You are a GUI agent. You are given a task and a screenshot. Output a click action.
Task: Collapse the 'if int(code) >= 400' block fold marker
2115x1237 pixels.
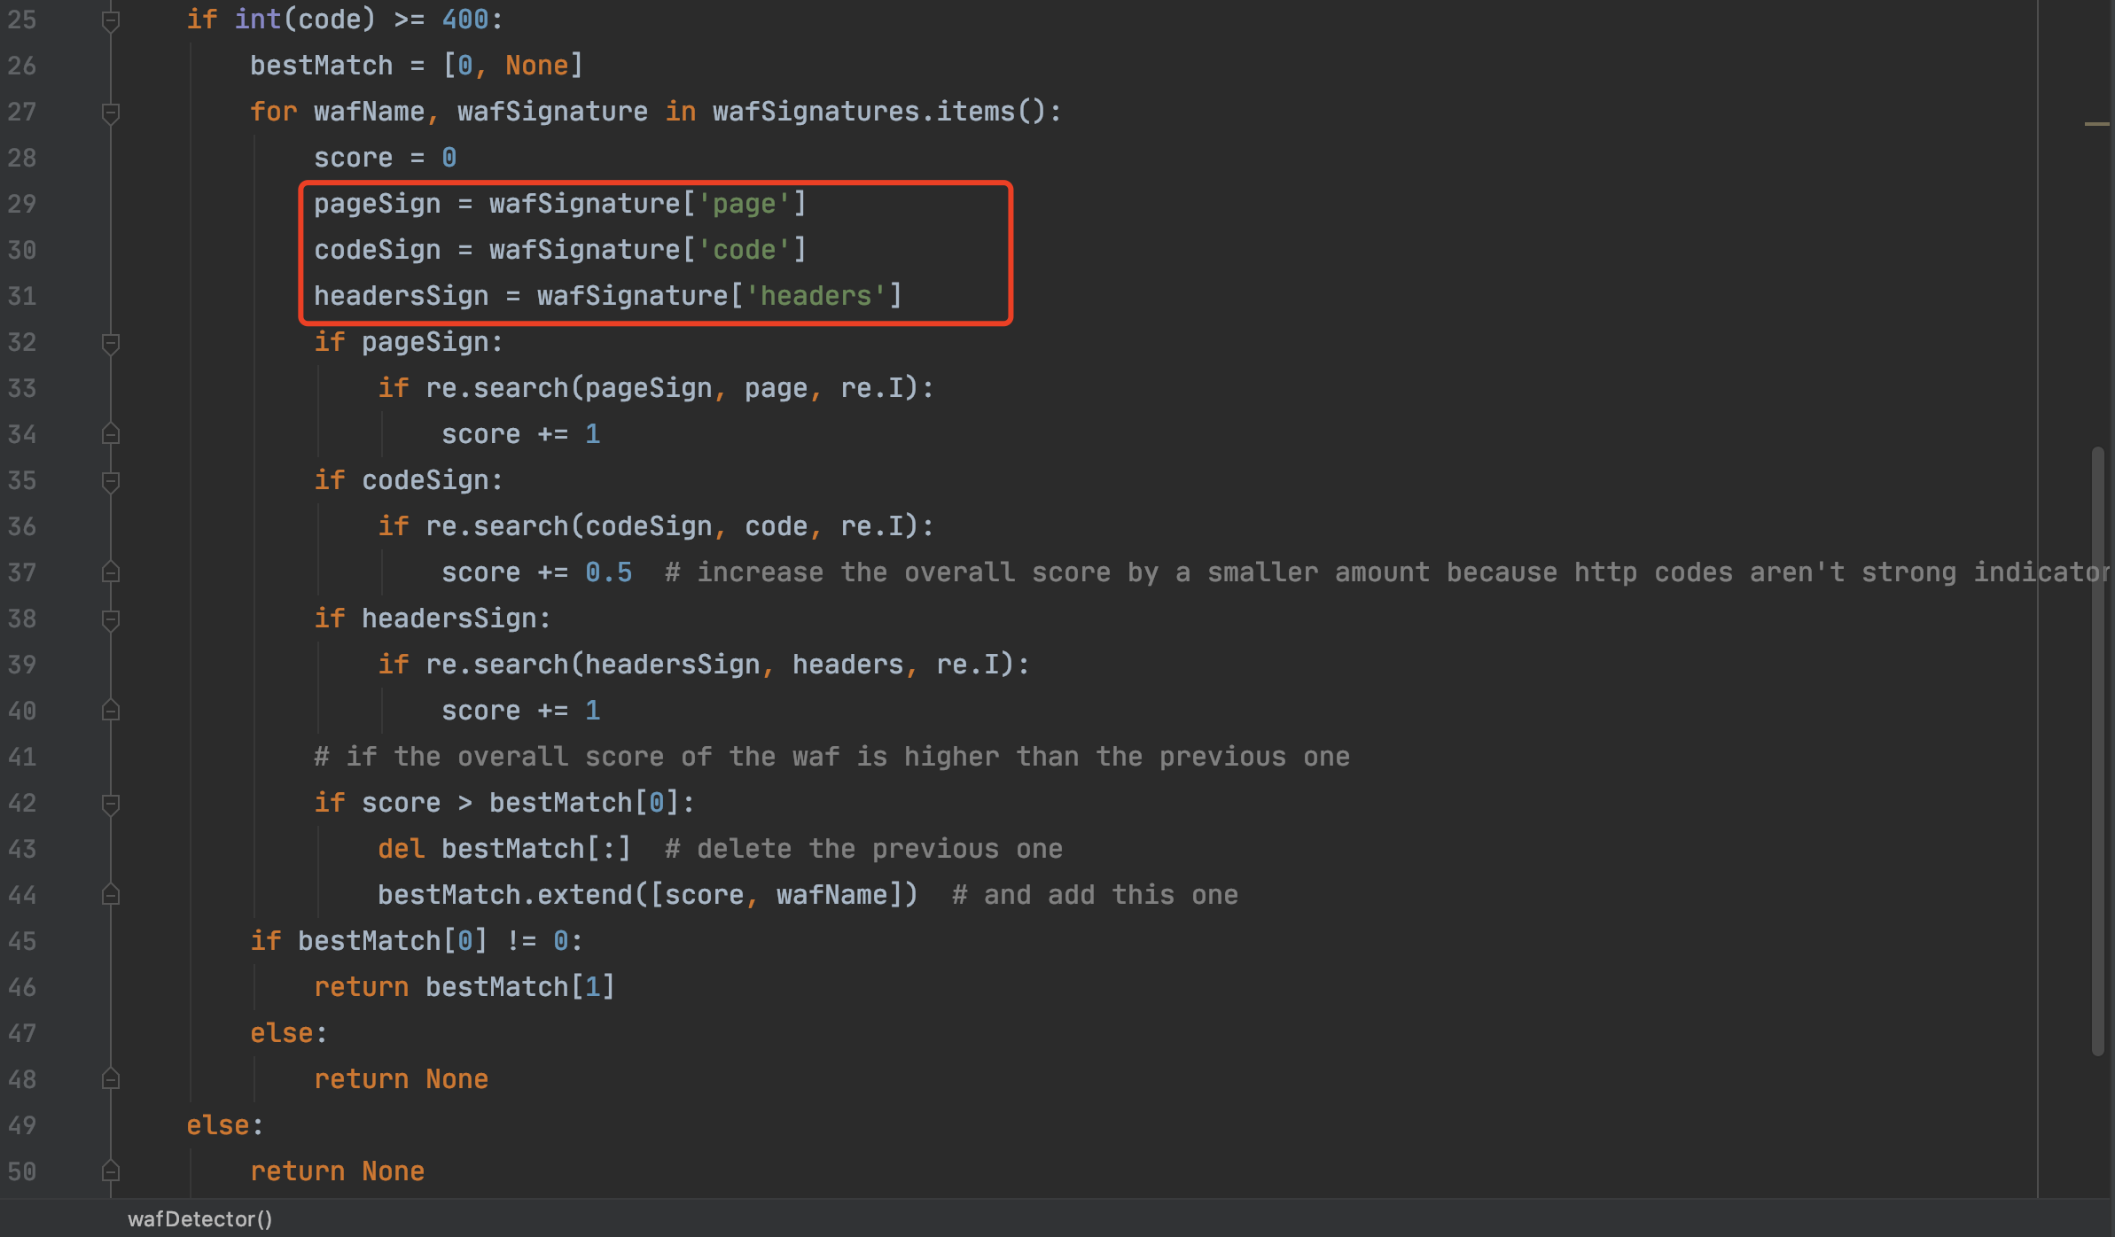[x=111, y=19]
